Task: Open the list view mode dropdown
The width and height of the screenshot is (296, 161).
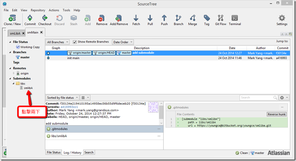Action: [x=85, y=98]
